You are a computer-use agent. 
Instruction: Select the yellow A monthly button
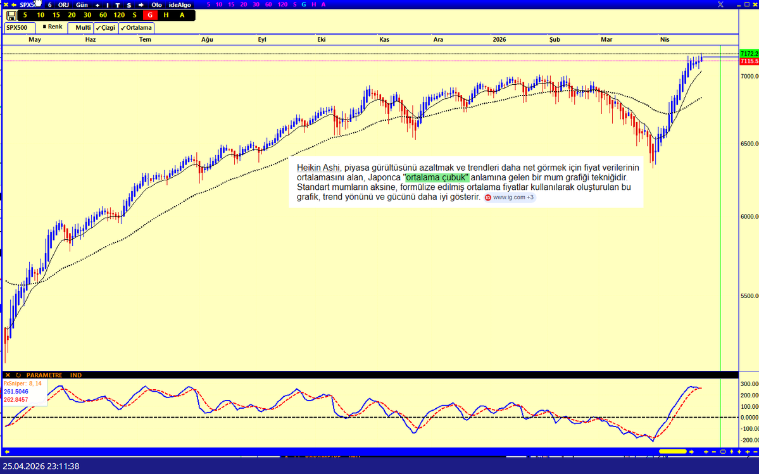pos(182,15)
